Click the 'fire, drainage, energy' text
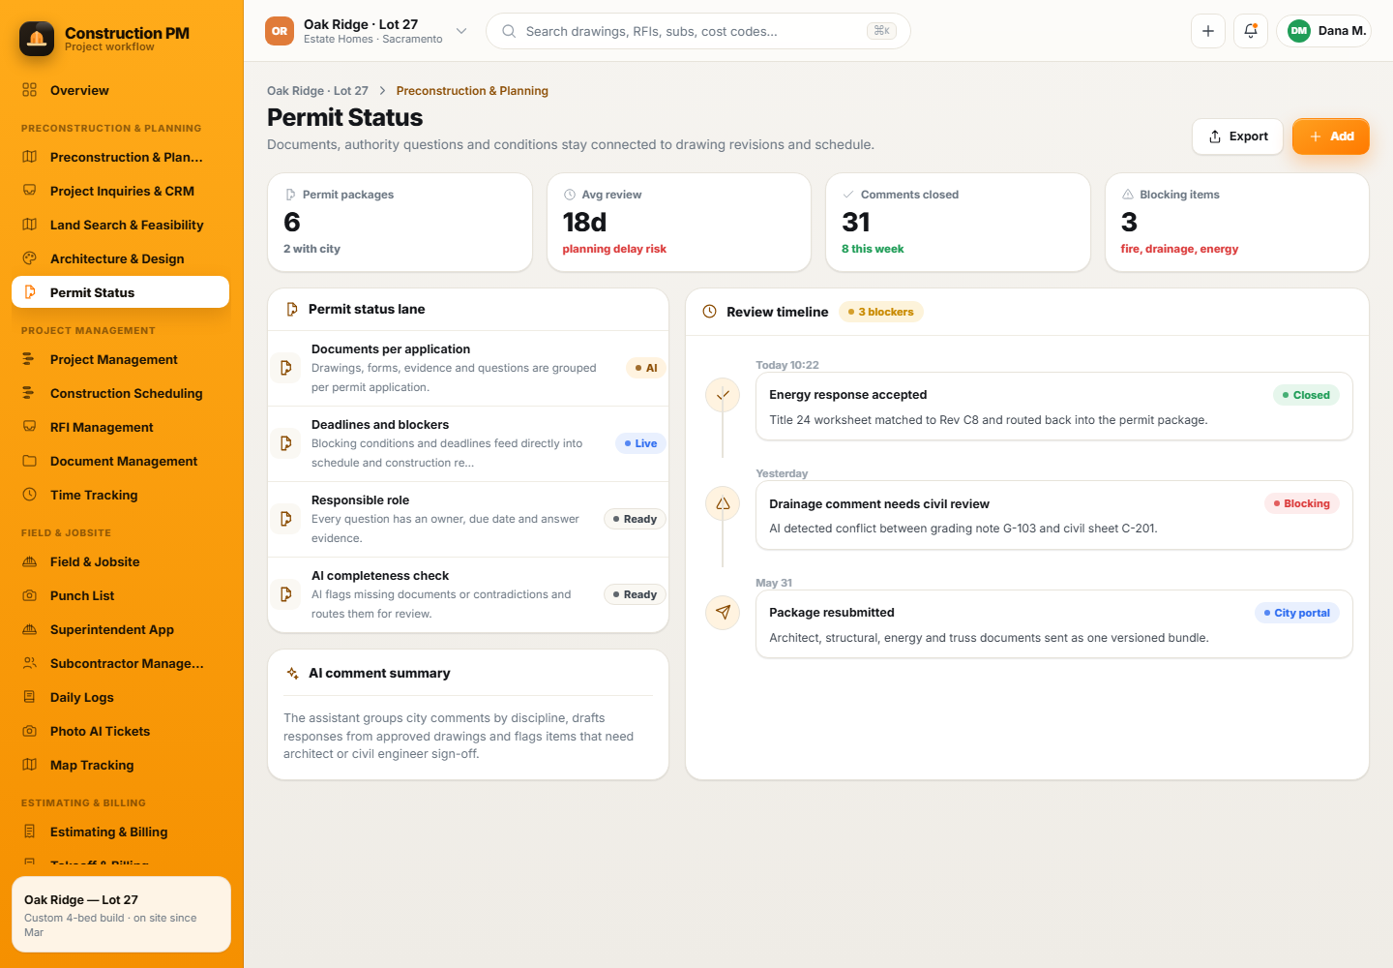 (x=1179, y=249)
